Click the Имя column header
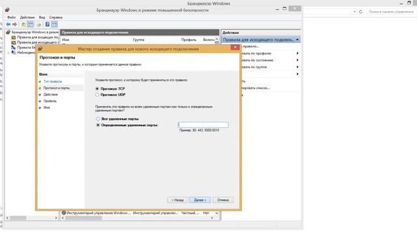Screen dimensions: 417x234 (x=65, y=40)
